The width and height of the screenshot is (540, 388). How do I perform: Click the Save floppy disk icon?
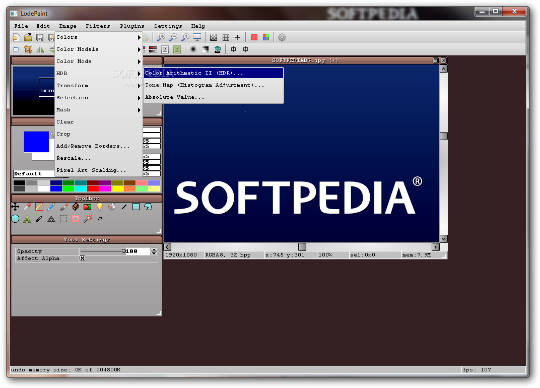40,37
